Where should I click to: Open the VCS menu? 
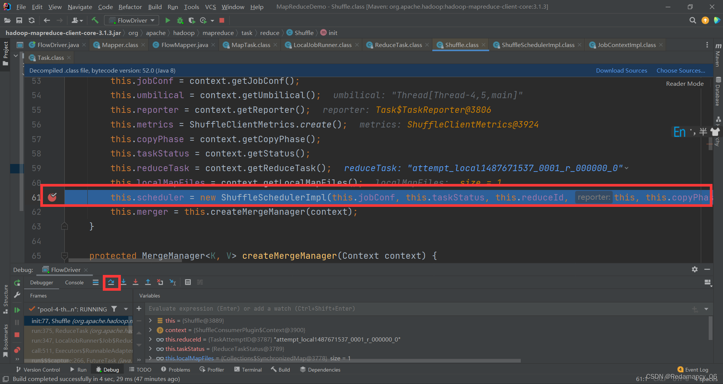[x=210, y=7]
